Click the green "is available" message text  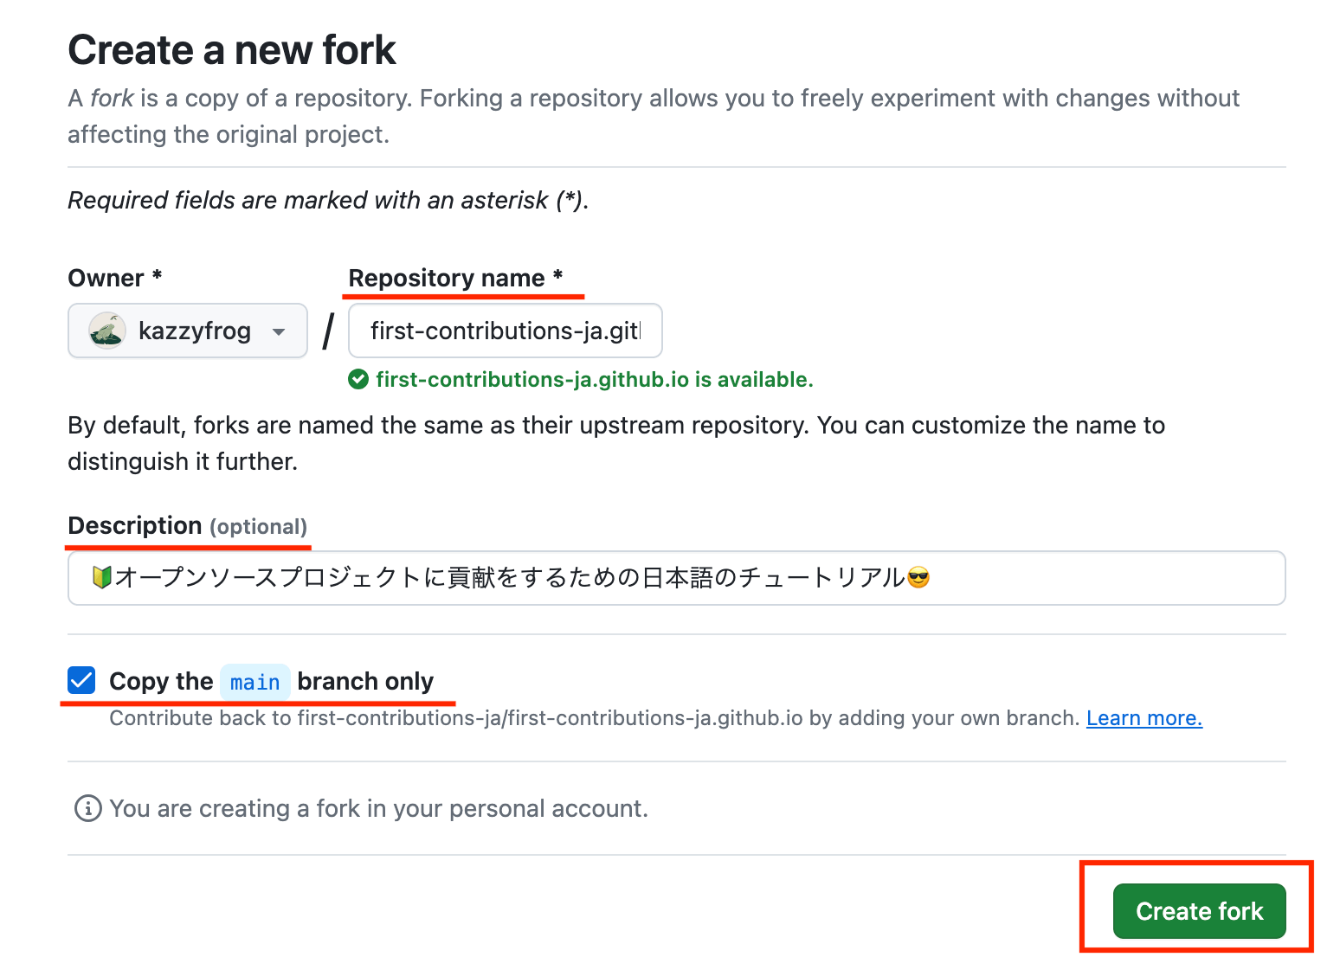point(594,379)
